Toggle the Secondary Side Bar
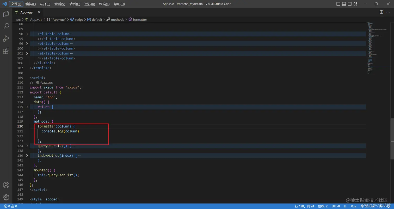The width and height of the screenshot is (394, 209). coord(350,4)
